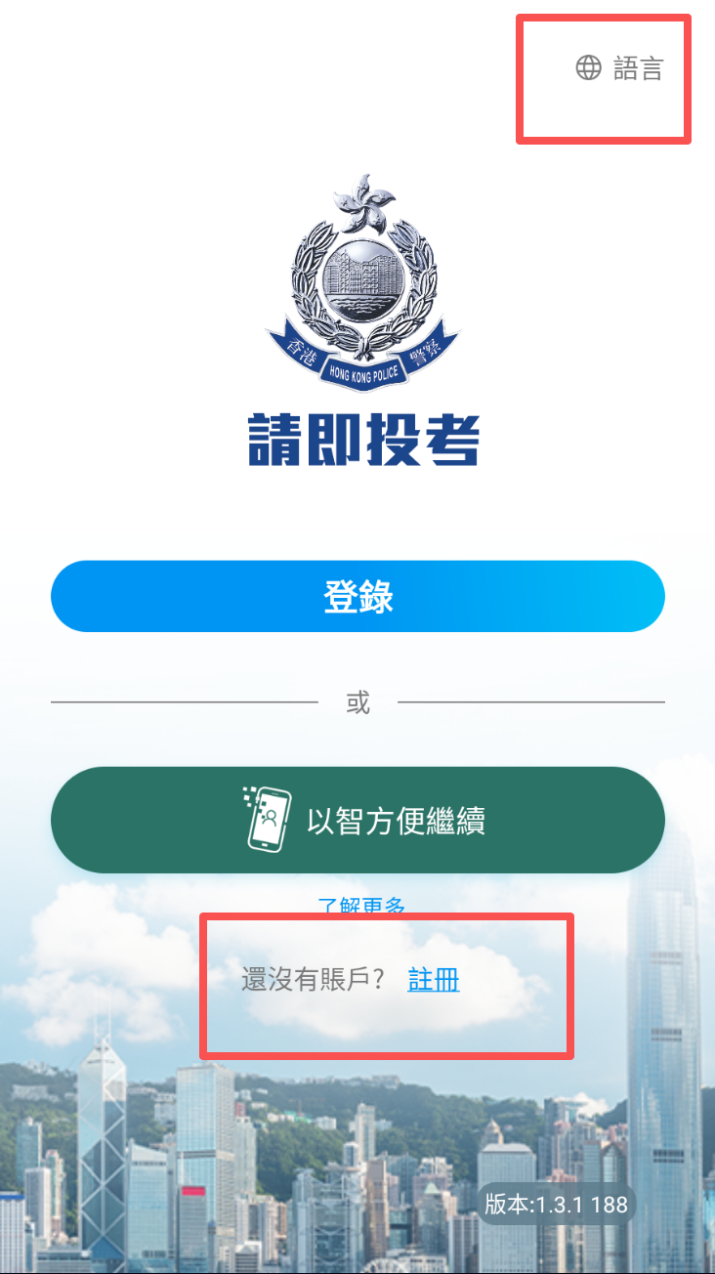This screenshot has height=1274, width=715.
Task: Tap the Hong Kong Police crest logo
Action: 363,283
